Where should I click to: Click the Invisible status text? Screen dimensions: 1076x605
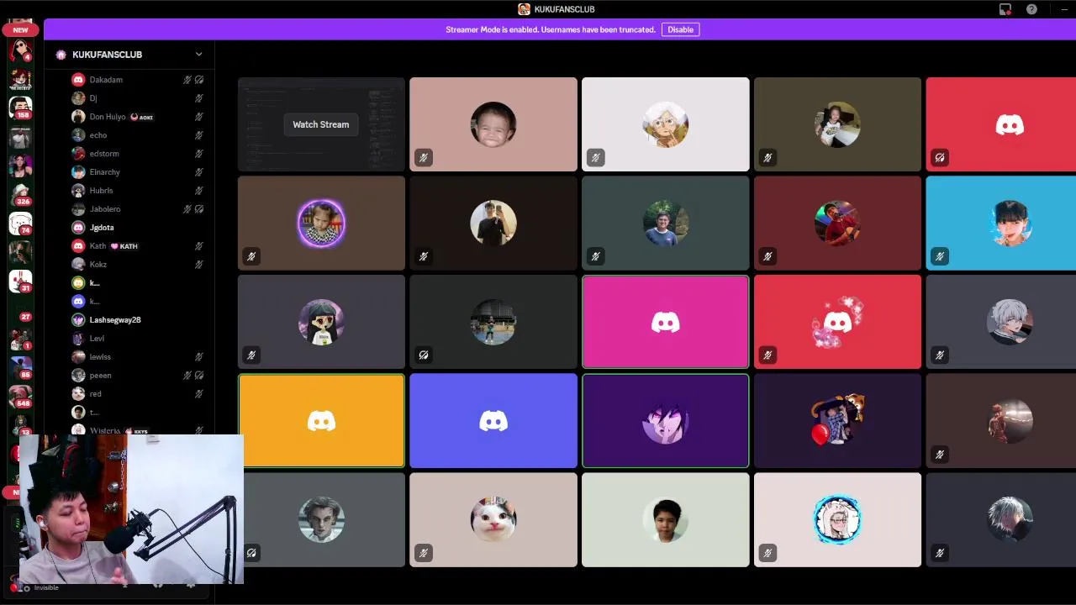(46, 588)
